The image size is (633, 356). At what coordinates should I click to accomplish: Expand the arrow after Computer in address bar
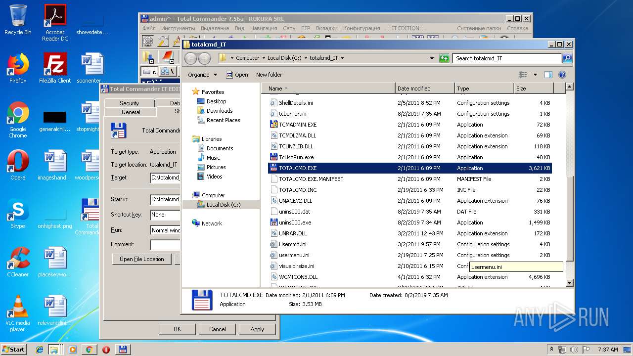point(264,58)
